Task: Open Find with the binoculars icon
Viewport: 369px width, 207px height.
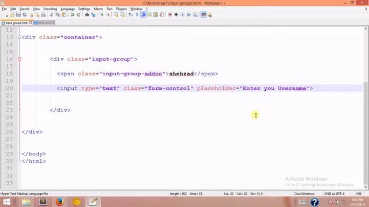Action: click(x=87, y=15)
